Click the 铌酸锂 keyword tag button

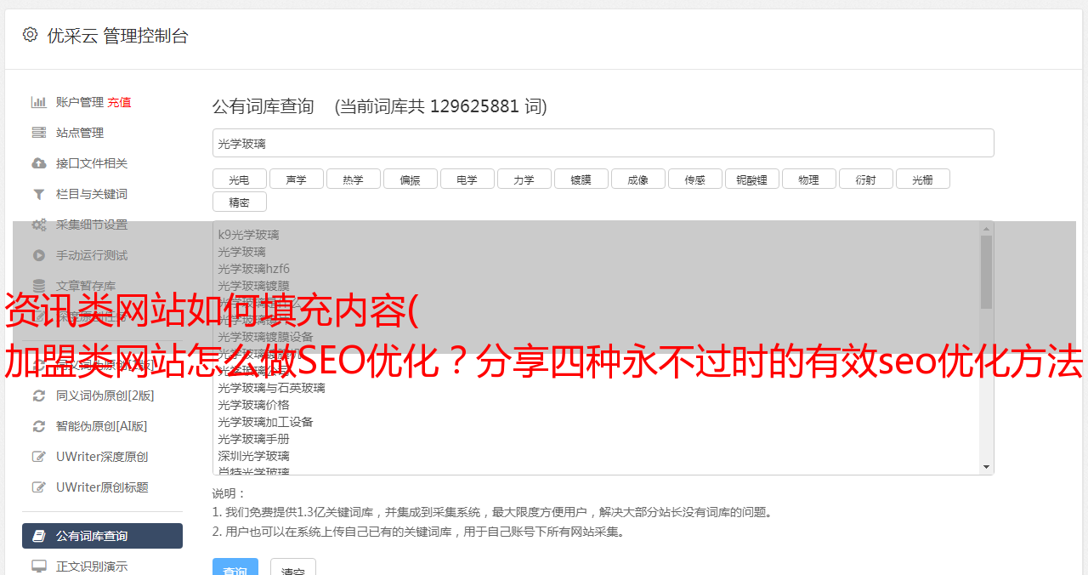[x=752, y=179]
